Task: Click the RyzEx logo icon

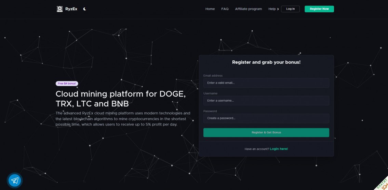Action: [x=59, y=9]
